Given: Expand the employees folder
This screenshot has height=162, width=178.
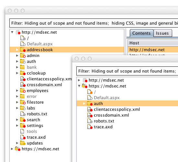Looking at the screenshot, I should (x=17, y=90).
